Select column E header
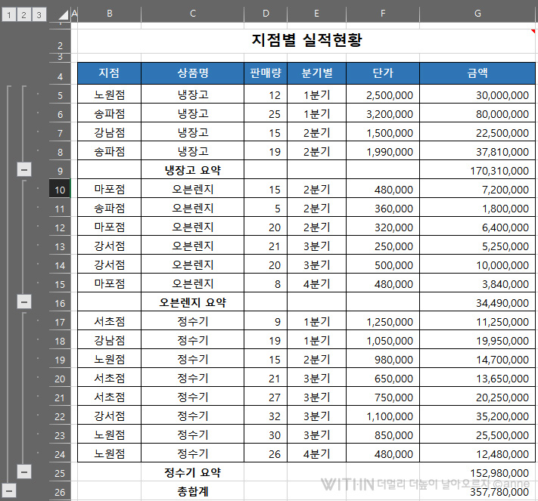Viewport: 538px width, 501px height. (x=317, y=14)
